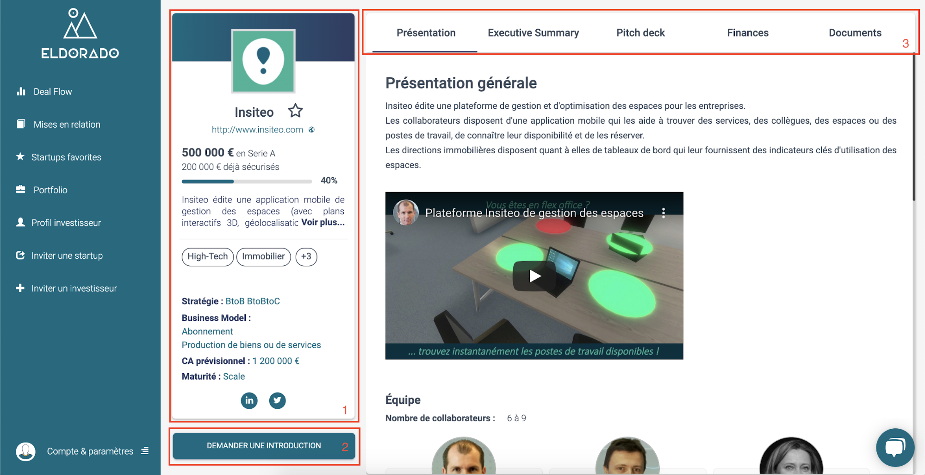Viewport: 925px width, 475px height.
Task: Open the chat bubble widget
Action: (895, 447)
